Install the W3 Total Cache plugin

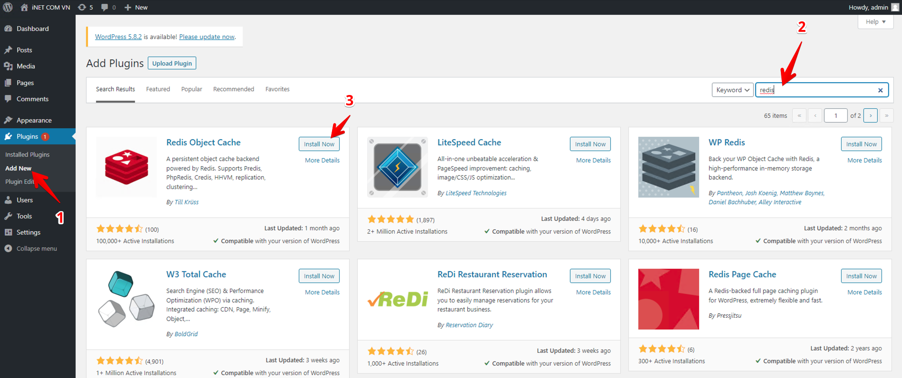tap(319, 276)
